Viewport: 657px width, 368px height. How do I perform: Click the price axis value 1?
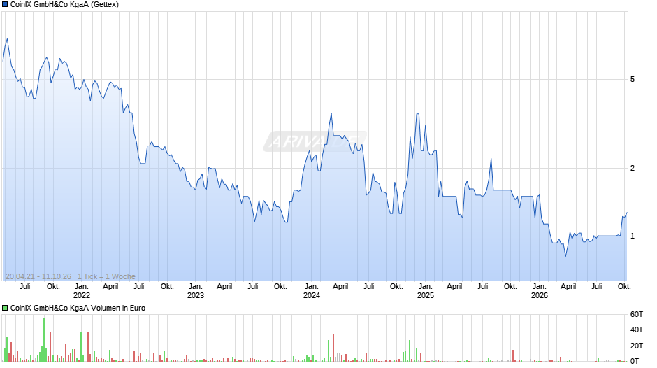[x=633, y=236]
